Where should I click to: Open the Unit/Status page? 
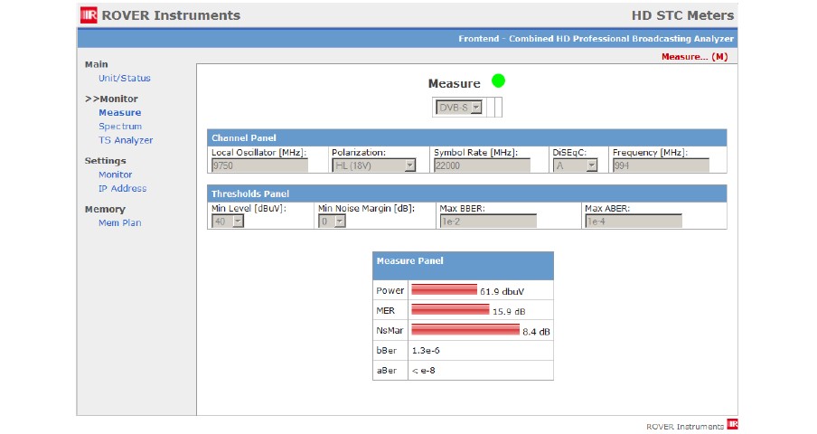[x=125, y=78]
